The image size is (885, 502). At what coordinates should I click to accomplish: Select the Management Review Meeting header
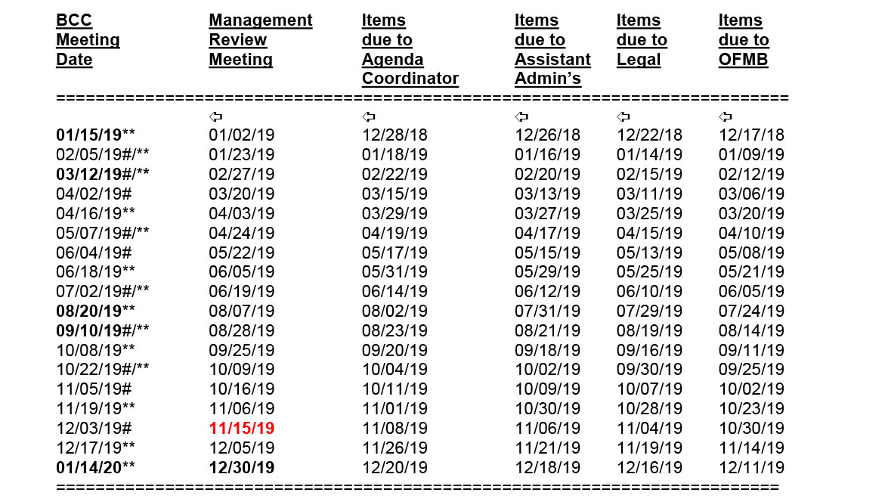pos(260,40)
